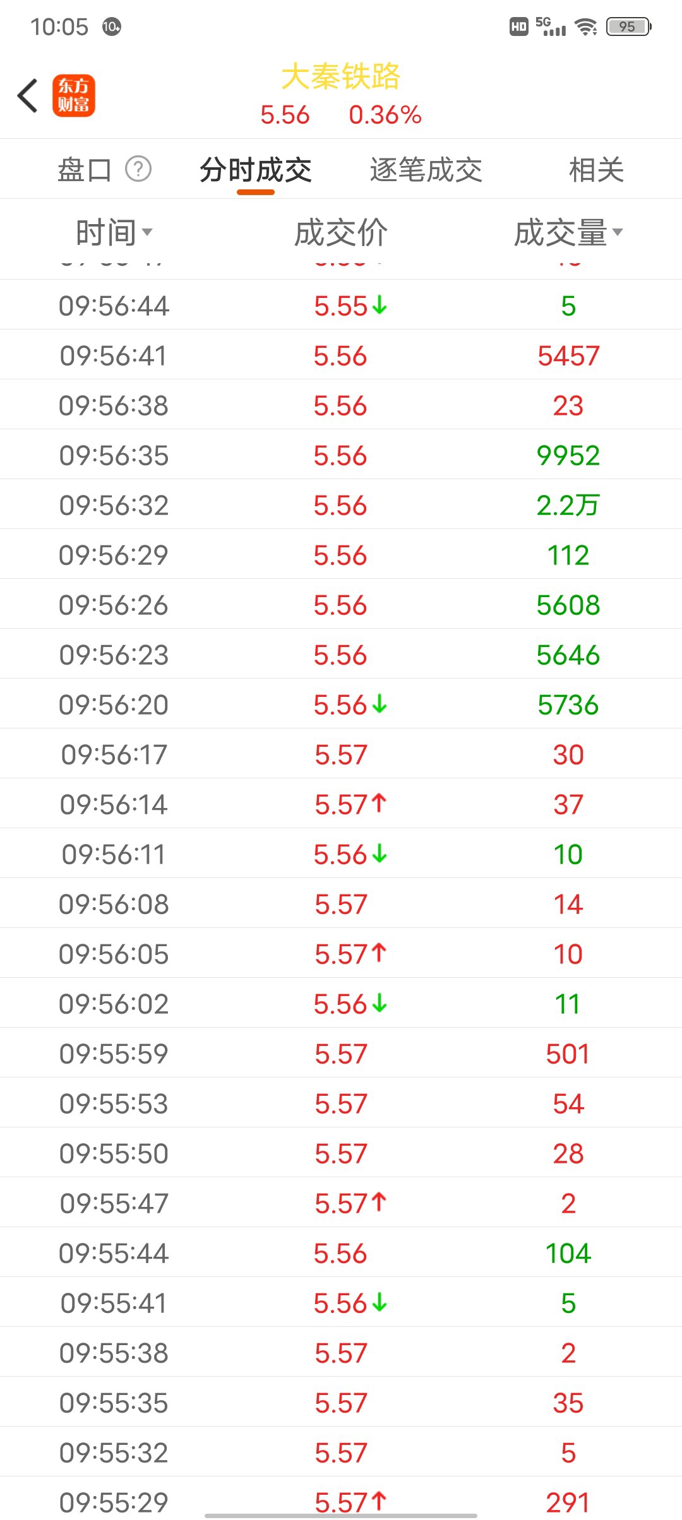This screenshot has height=1520, width=682.
Task: Open the 大秦铁路 stock title
Action: (x=341, y=76)
